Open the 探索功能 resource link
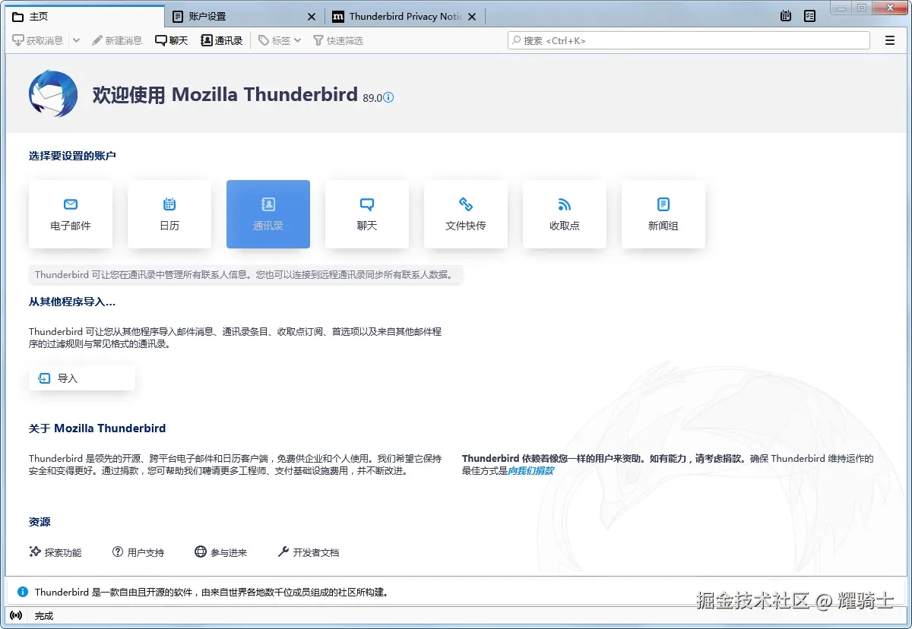The image size is (912, 629). (x=55, y=552)
